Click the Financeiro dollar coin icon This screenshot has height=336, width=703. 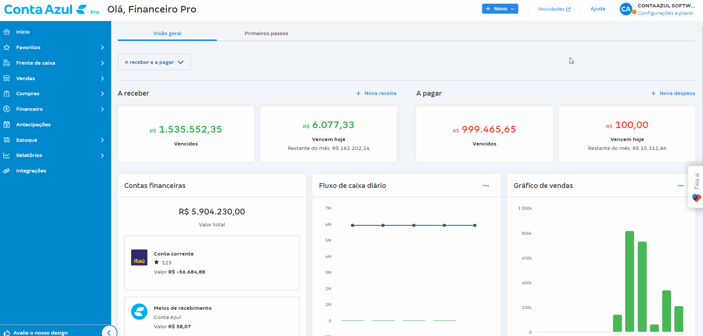[7, 109]
